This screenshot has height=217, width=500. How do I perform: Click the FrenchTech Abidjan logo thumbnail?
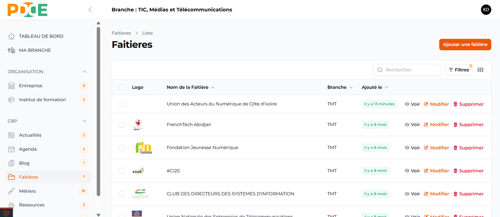[139, 124]
